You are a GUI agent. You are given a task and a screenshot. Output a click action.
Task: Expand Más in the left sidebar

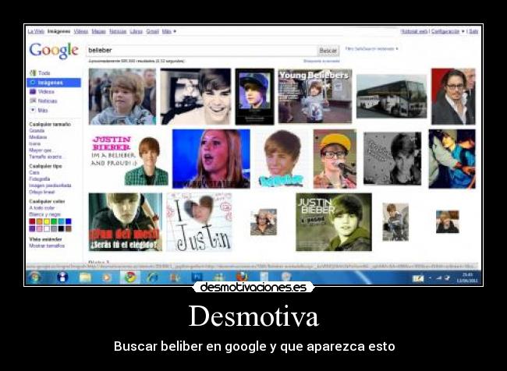[39, 110]
